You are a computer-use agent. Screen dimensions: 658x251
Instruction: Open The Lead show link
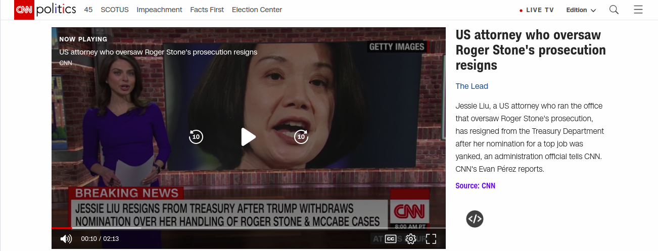coord(472,86)
